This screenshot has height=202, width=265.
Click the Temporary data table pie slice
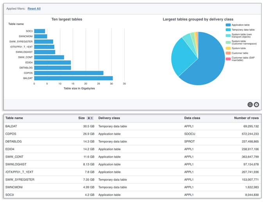coord(183,57)
